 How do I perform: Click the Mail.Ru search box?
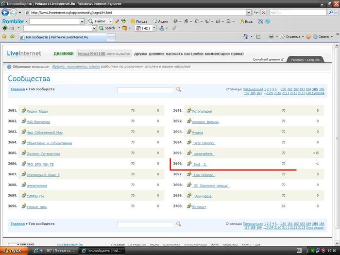(x=298, y=13)
